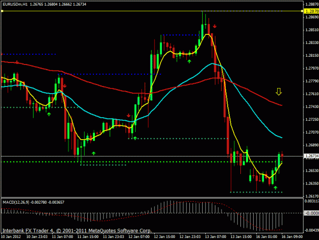Click the yellow 1.2878 price tag on the axis

click(311, 11)
